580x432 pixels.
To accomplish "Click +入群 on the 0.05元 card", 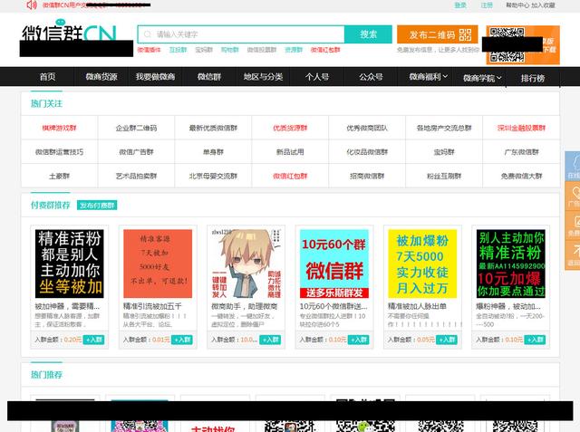I will [x=447, y=340].
